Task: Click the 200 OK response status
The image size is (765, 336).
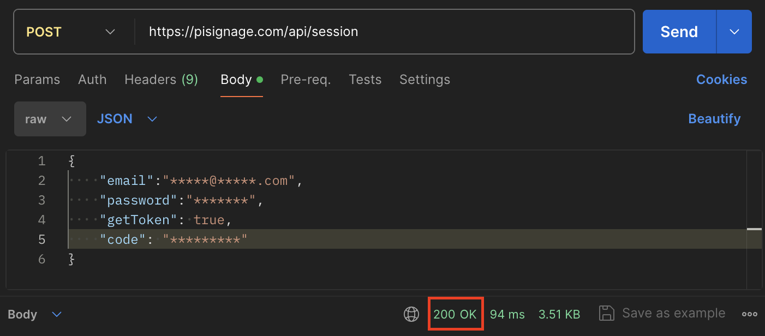Action: [456, 314]
